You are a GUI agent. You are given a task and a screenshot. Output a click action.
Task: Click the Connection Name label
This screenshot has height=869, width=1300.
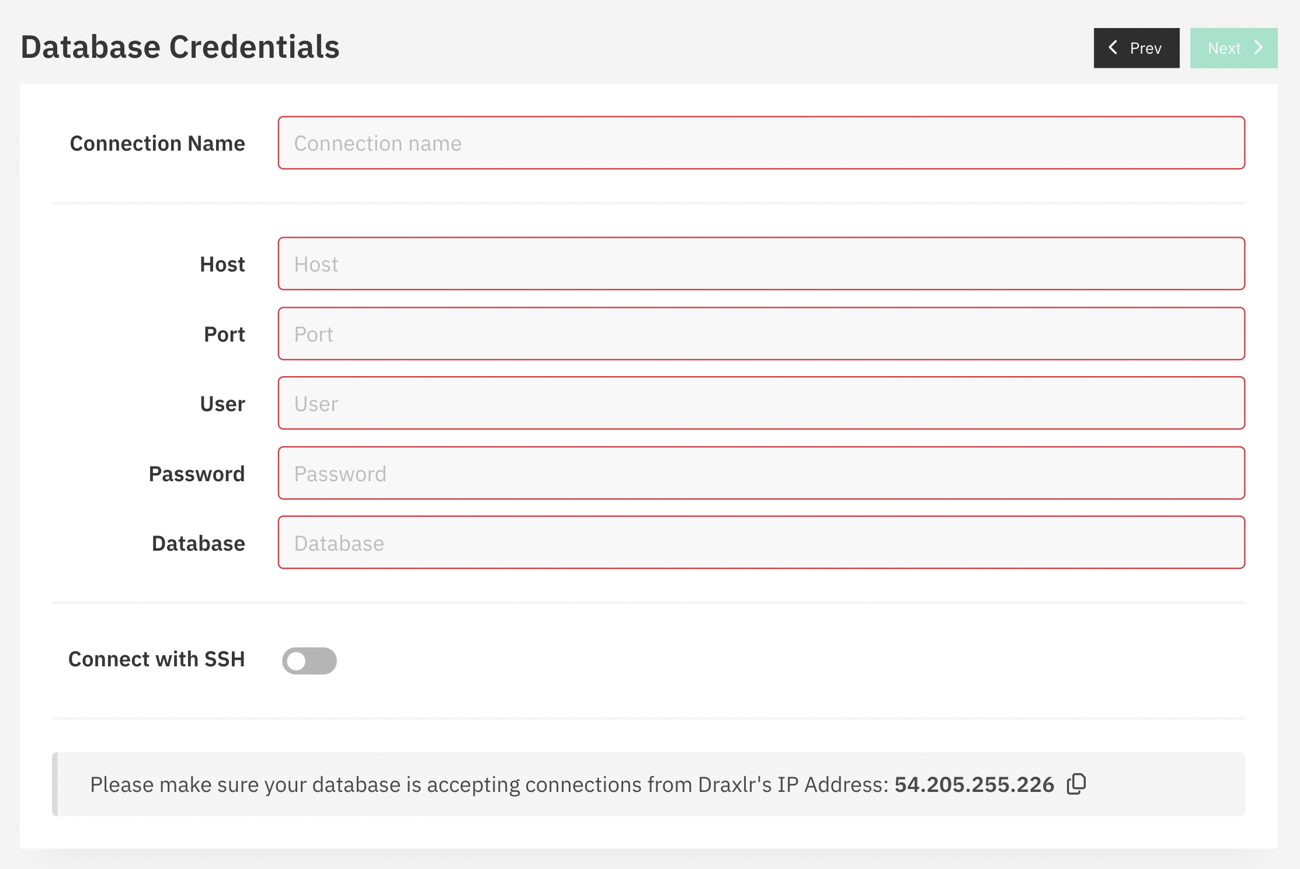(x=157, y=144)
